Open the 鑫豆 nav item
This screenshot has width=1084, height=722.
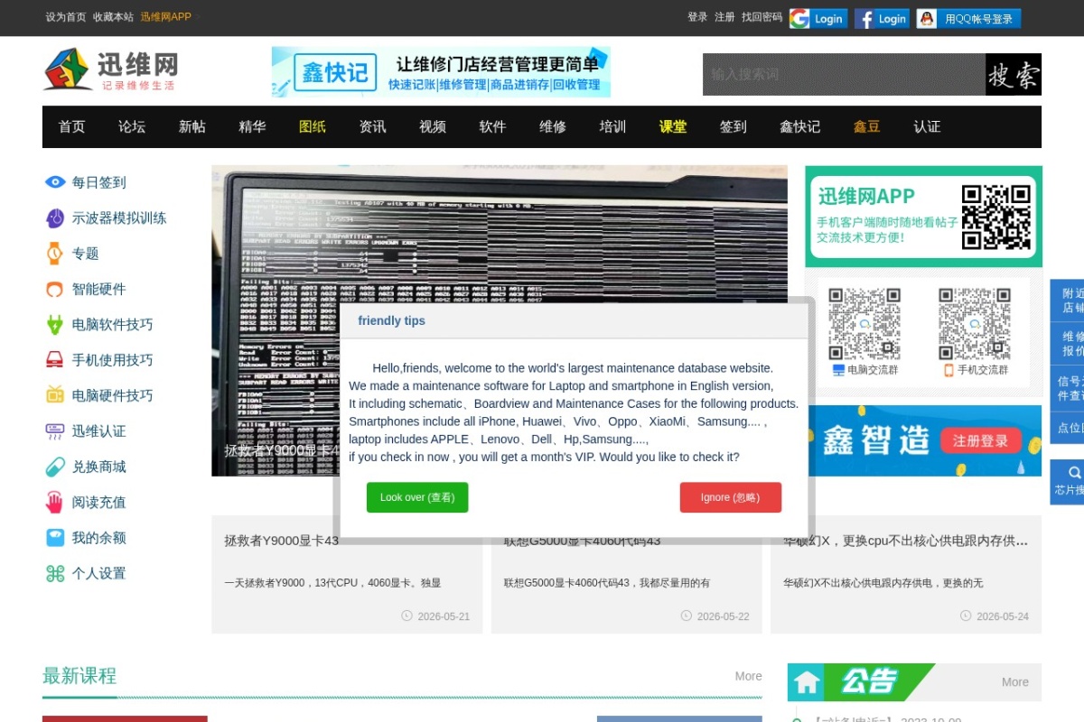[867, 127]
